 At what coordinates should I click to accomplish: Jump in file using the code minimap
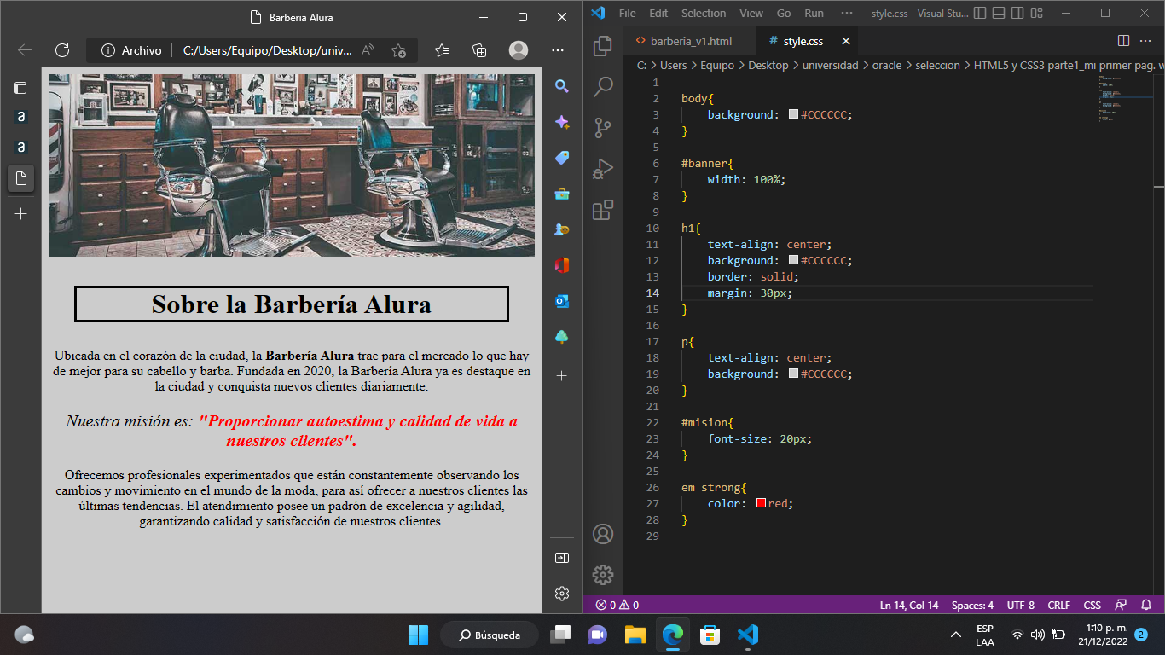(x=1124, y=98)
